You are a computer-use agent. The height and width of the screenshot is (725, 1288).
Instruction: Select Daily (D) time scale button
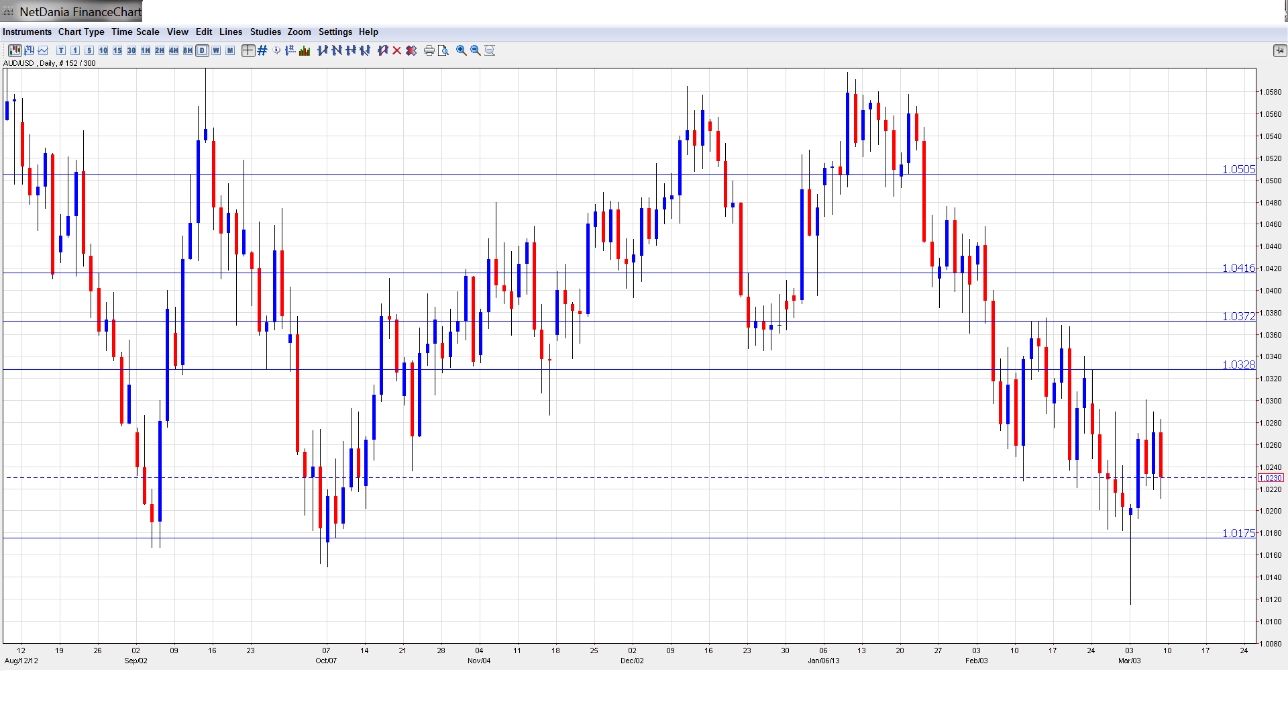(202, 50)
